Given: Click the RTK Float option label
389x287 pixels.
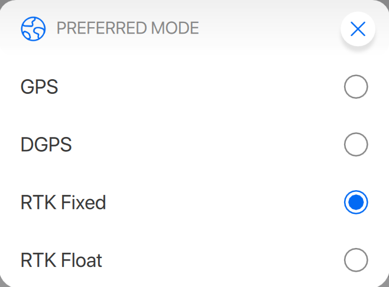Looking at the screenshot, I should [61, 260].
